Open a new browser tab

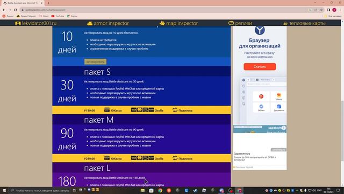coord(48,3)
